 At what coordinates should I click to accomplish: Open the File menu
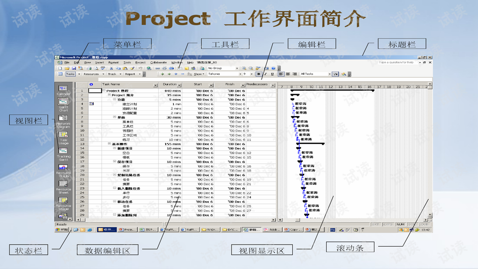67,63
